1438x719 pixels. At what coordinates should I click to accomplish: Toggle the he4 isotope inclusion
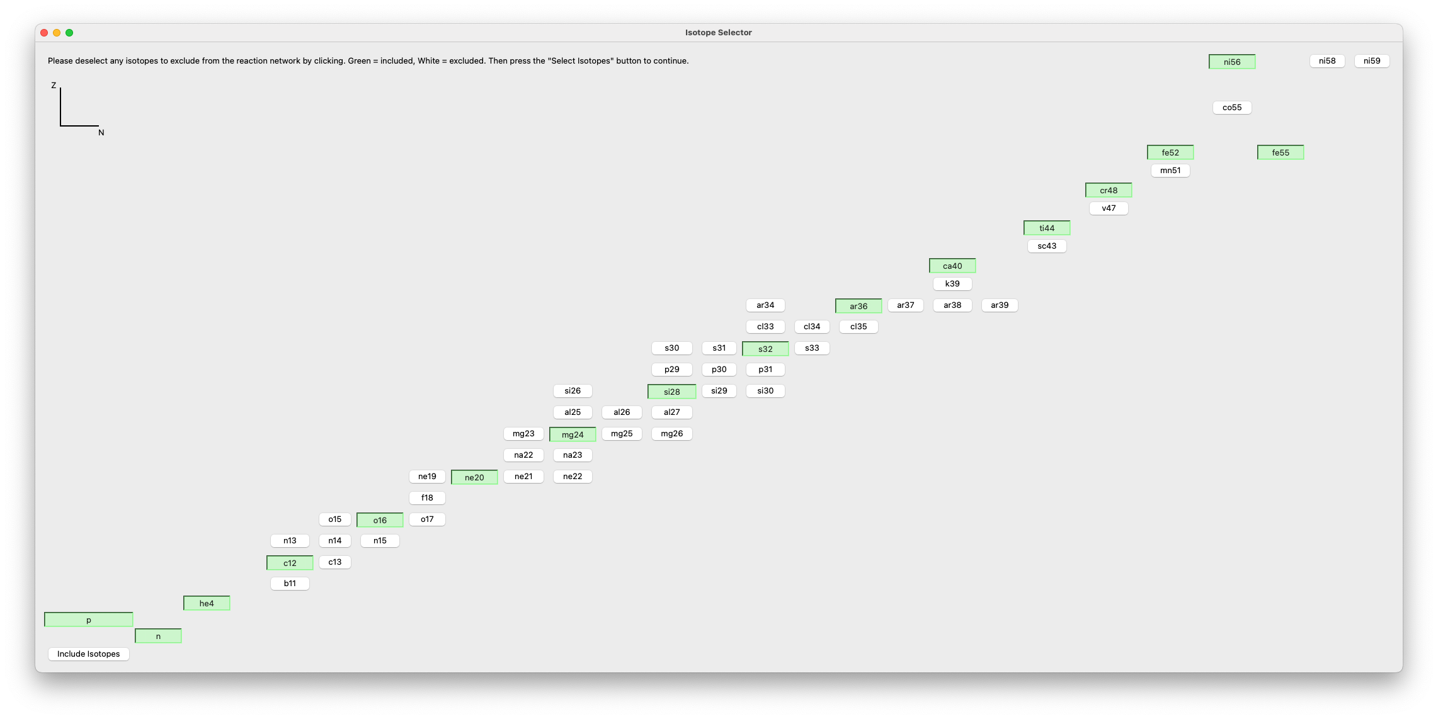207,603
